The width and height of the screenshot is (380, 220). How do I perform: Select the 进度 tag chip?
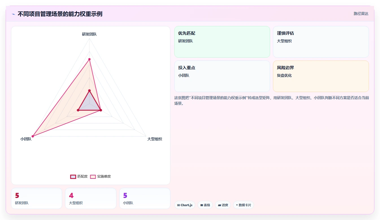coord(223,205)
